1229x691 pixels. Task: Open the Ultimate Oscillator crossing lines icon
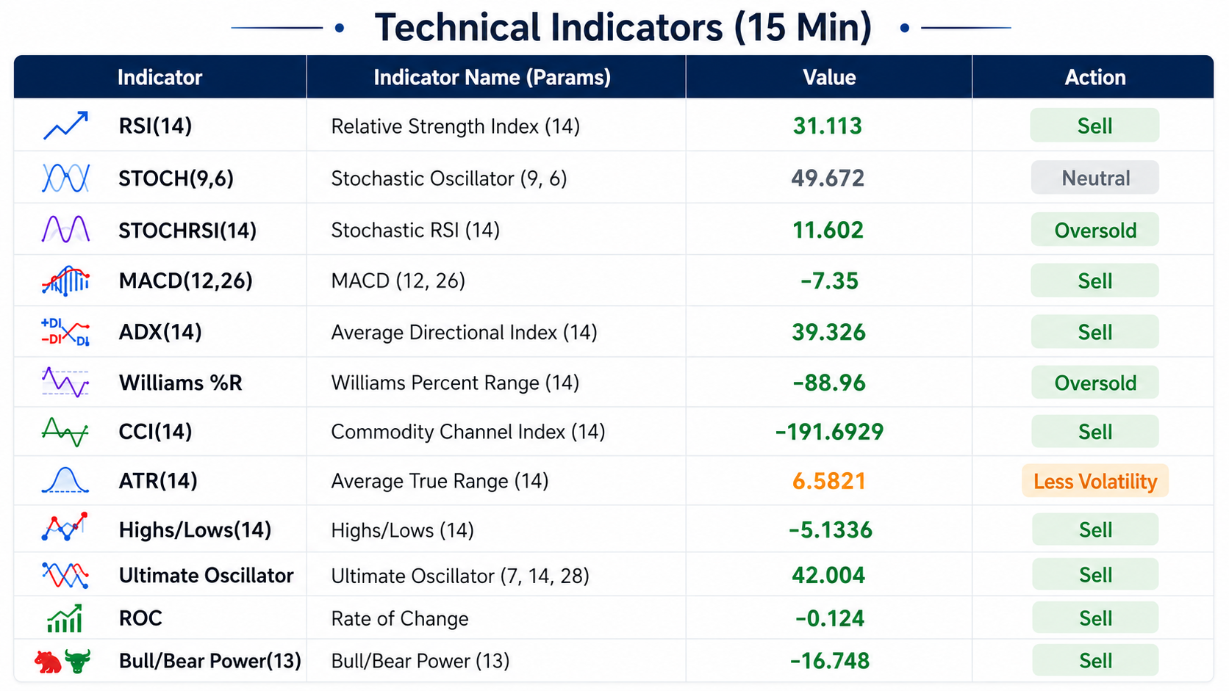(x=65, y=575)
